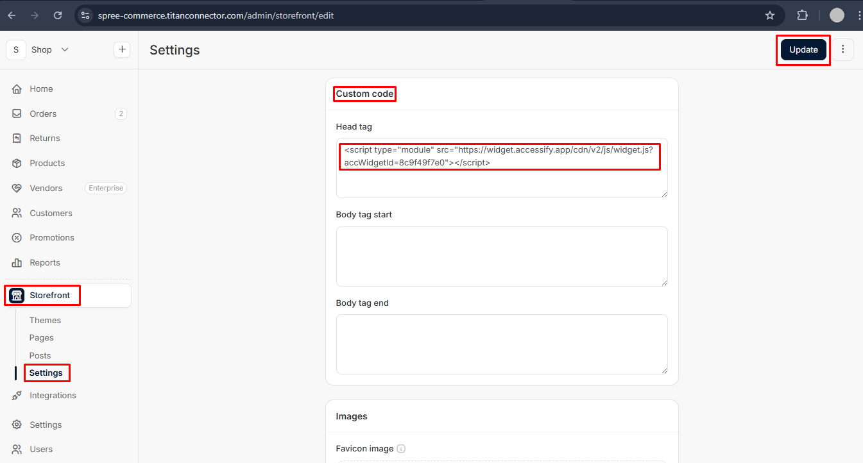
Task: Click inside the Body tag start field
Action: (502, 256)
